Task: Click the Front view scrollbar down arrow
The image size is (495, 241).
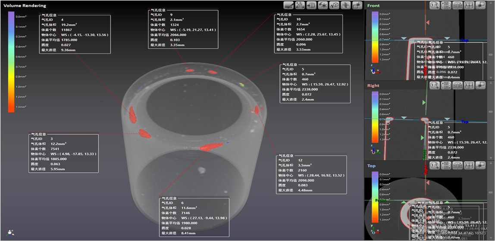Action: pos(491,77)
